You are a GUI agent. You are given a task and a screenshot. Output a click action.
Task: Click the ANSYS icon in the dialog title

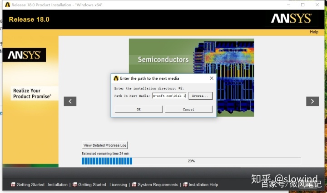[116, 78]
